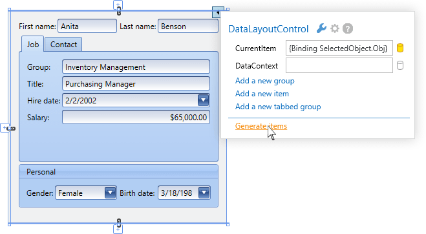Click the wrench icon beside DataLayoutControl

coord(321,28)
